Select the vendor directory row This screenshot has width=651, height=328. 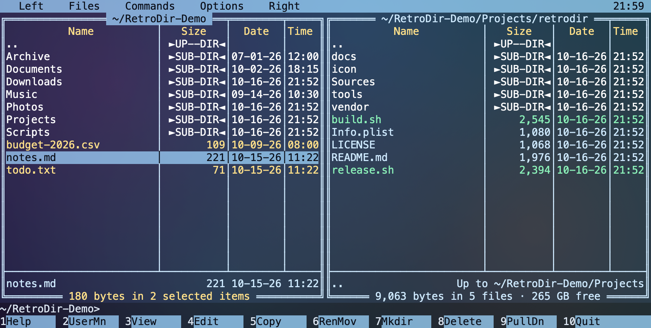coord(488,107)
